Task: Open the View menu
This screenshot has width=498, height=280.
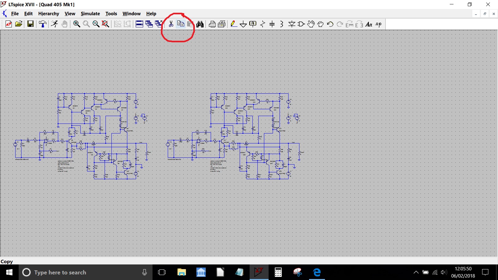Action: pos(70,14)
